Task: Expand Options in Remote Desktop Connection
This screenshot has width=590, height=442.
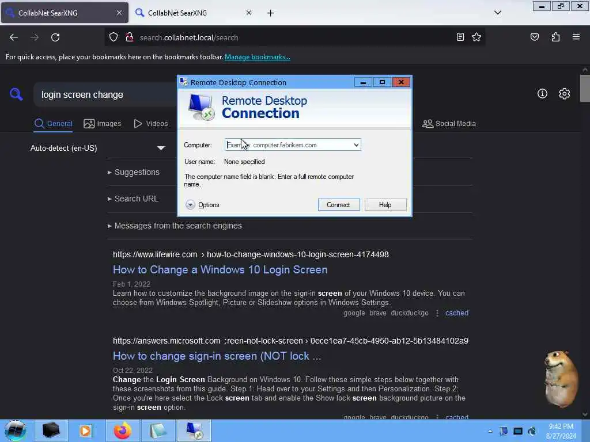Action: click(202, 205)
